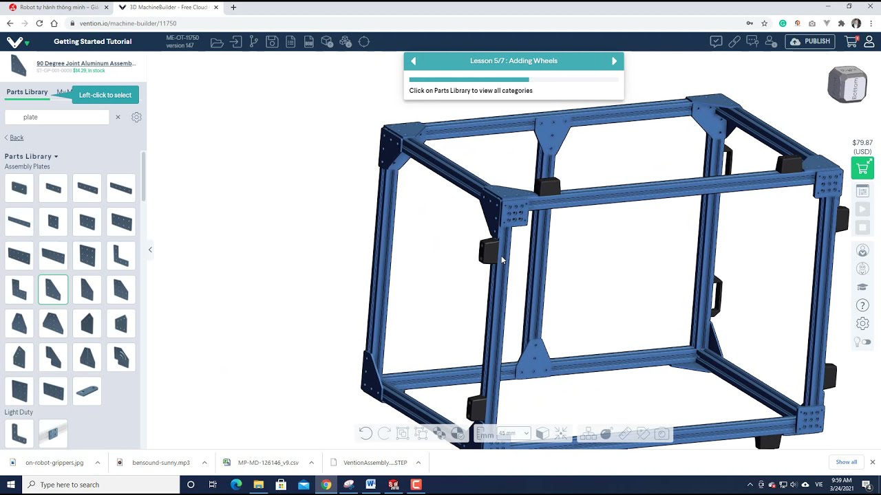Image resolution: width=881 pixels, height=495 pixels.
Task: Undo last action in bottom toolbar
Action: pyautogui.click(x=365, y=433)
